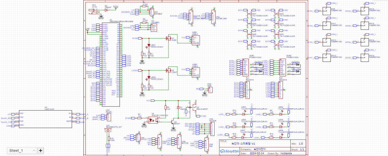The height and width of the screenshot is (156, 388).
Task: Select the R2 4.7kΩ resistor
Action: (x=144, y=23)
